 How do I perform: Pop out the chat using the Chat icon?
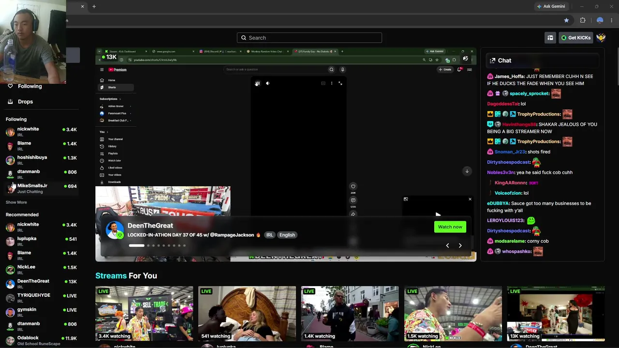click(x=492, y=60)
